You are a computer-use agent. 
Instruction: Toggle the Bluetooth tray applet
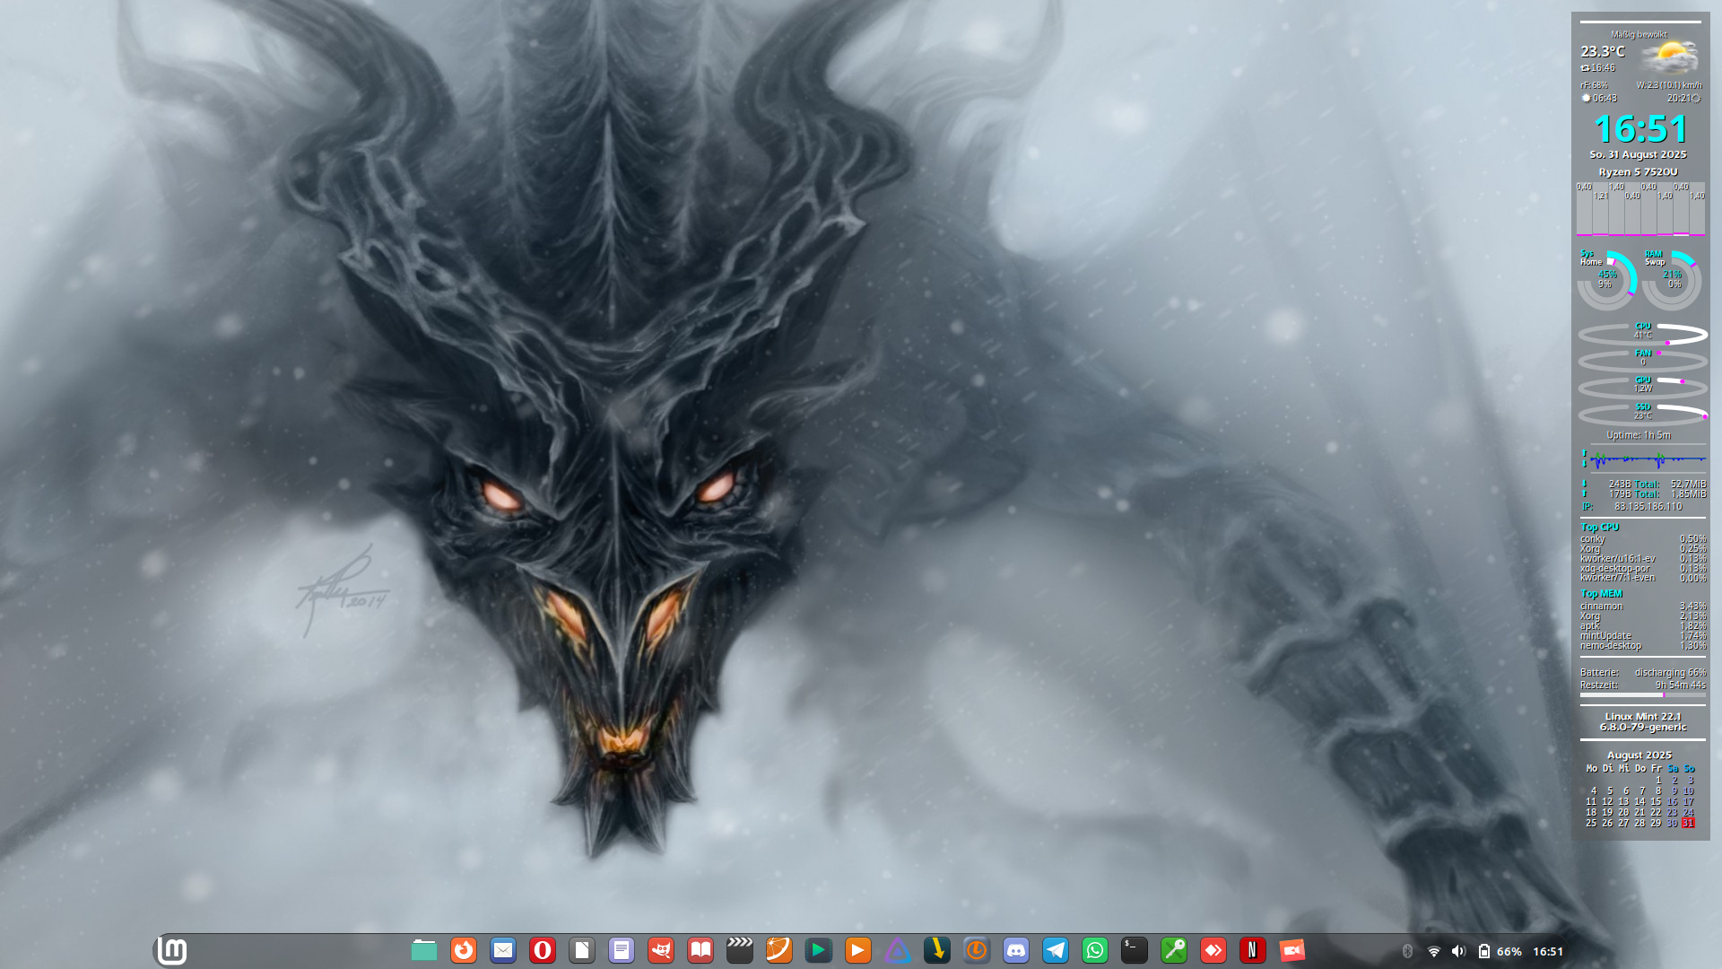(1407, 951)
